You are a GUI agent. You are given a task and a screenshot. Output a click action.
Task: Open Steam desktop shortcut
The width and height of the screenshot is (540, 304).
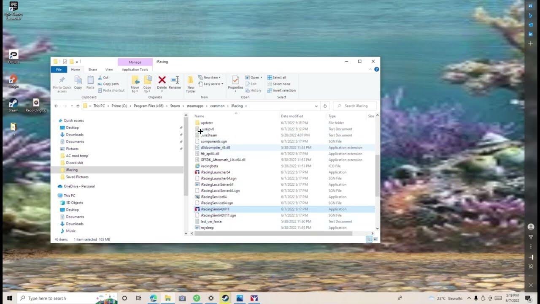[13, 105]
